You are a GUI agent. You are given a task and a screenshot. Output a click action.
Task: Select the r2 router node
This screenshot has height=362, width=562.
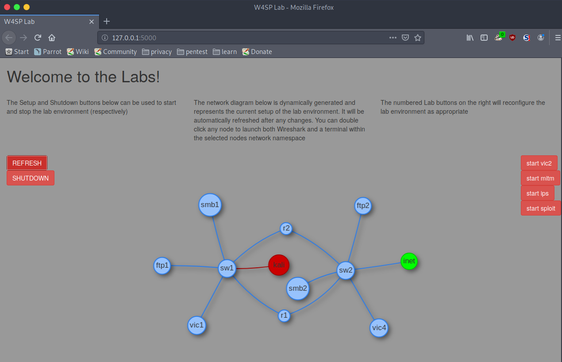(x=286, y=228)
